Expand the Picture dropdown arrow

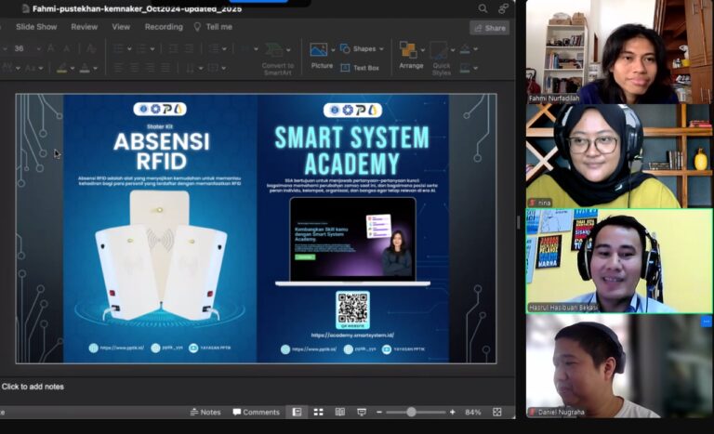333,49
